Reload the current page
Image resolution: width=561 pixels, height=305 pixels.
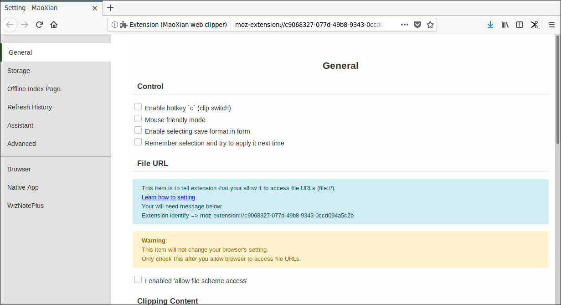(x=39, y=25)
